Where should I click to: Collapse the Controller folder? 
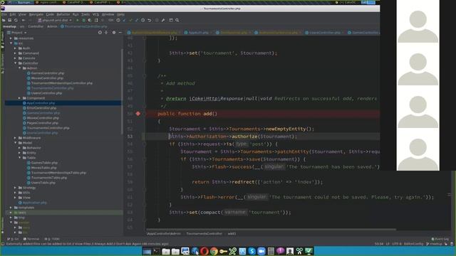click(15, 63)
